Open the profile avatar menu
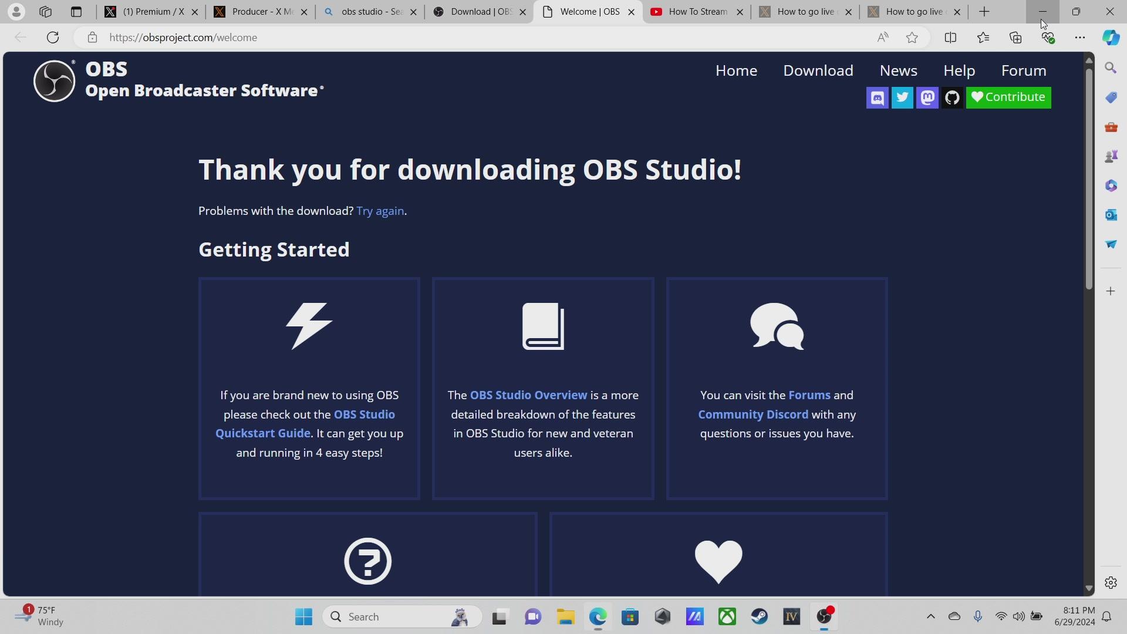Image resolution: width=1127 pixels, height=634 pixels. [16, 12]
